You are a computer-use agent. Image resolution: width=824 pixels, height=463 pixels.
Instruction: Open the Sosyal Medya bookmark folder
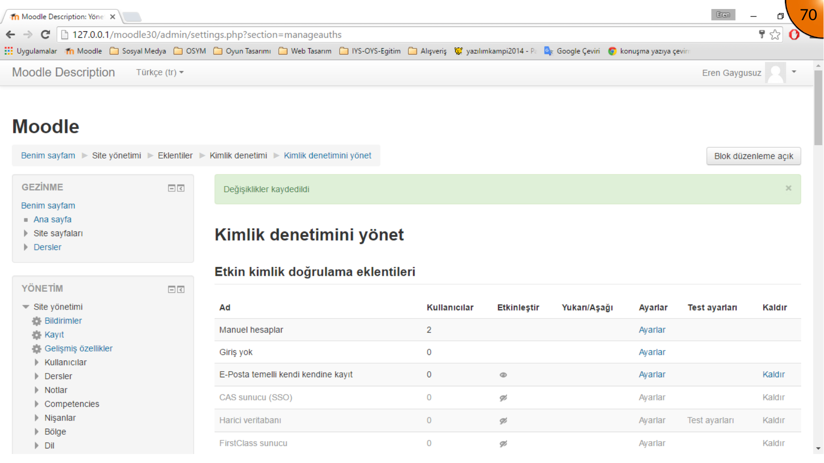138,51
